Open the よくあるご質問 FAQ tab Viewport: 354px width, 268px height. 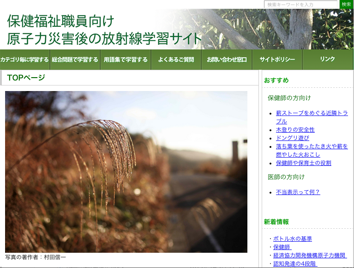pyautogui.click(x=176, y=60)
